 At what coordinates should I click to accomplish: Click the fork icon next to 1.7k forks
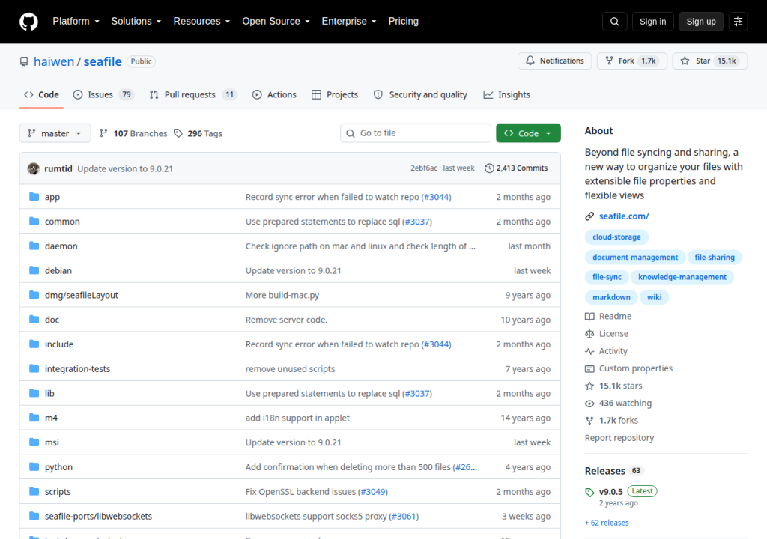pos(589,421)
